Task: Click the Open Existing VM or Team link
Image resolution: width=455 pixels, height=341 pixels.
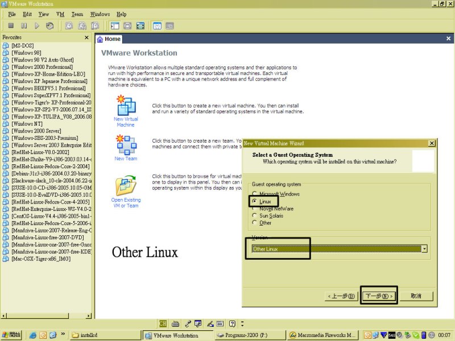Action: 126,203
